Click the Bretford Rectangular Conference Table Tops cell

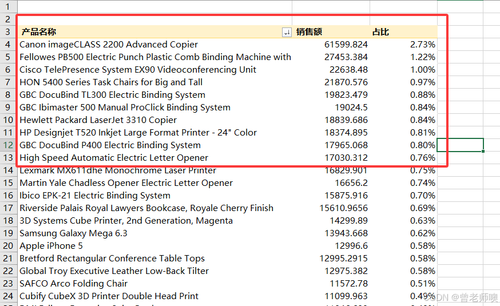(154, 259)
